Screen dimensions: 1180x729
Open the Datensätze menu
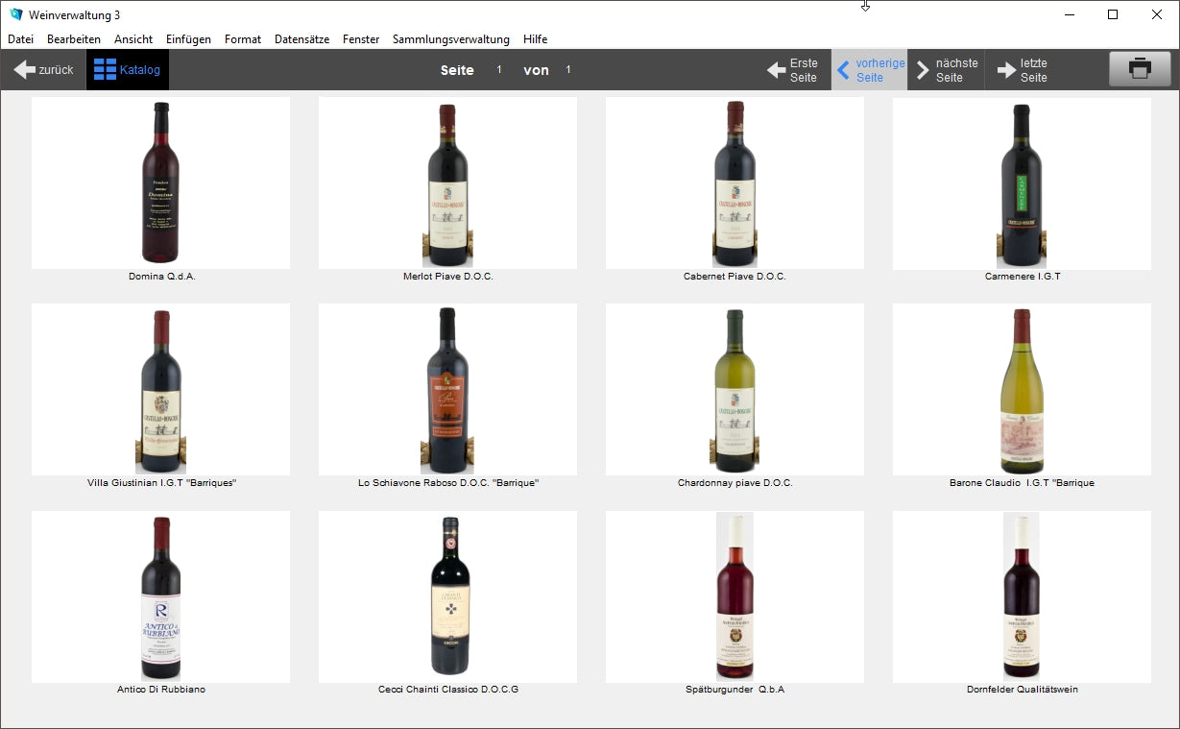[301, 39]
